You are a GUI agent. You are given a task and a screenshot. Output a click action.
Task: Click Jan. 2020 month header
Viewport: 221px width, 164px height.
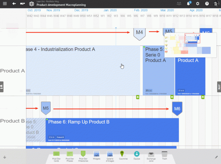click(x=110, y=10)
